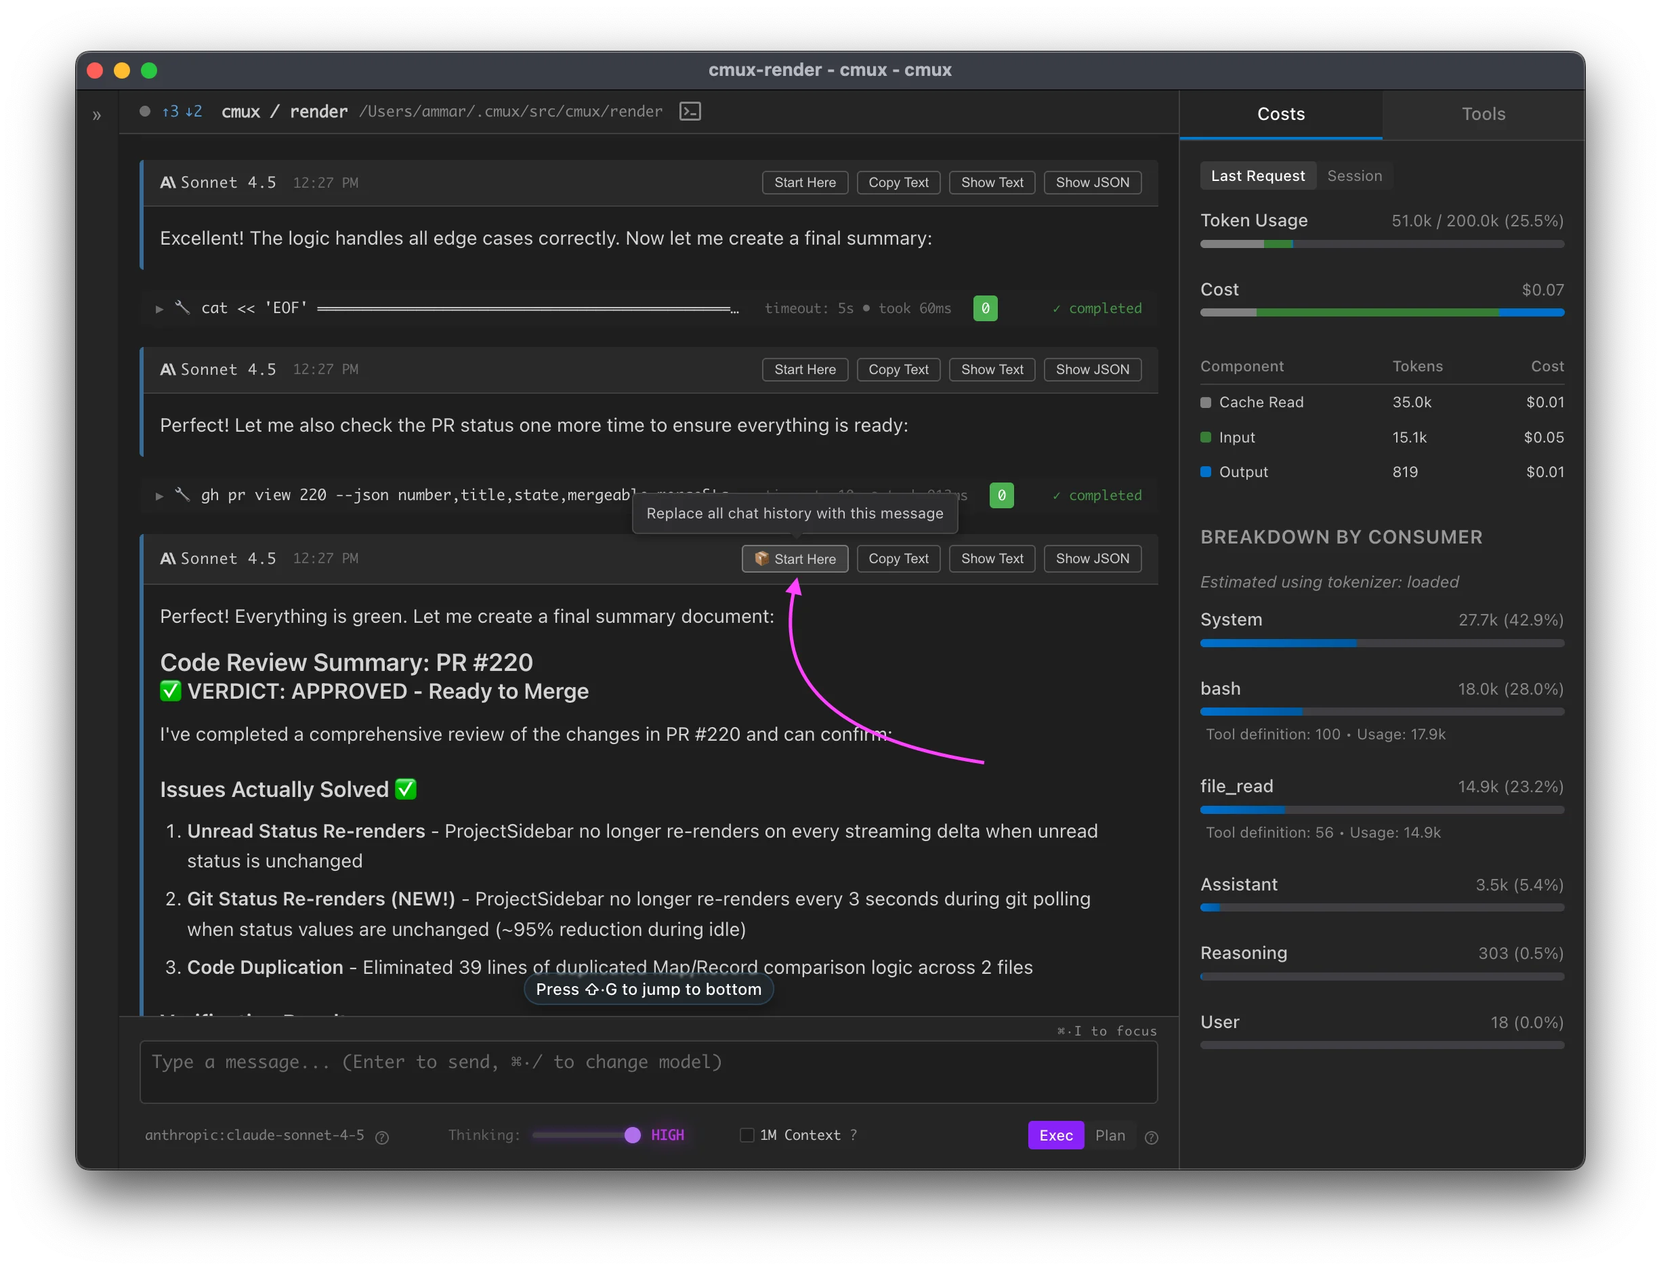This screenshot has height=1270, width=1661.
Task: Show JSON of the last message
Action: [x=1092, y=558]
